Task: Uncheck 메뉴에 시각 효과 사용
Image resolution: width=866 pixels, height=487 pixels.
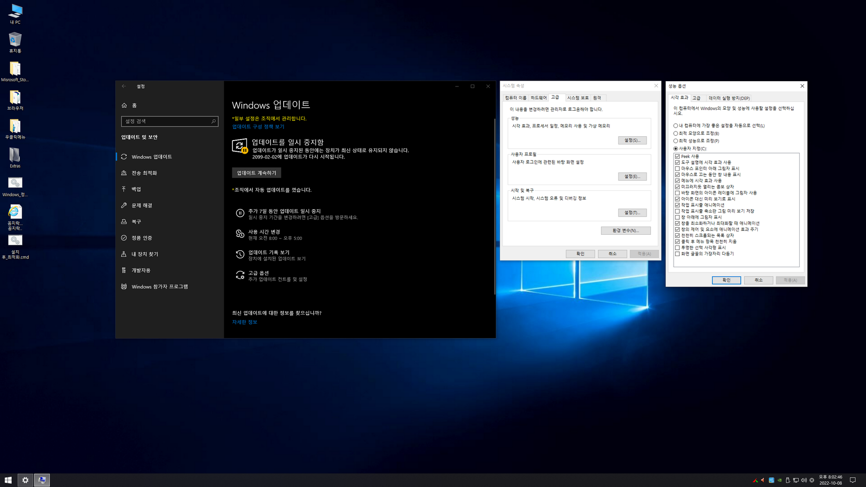Action: pyautogui.click(x=678, y=181)
